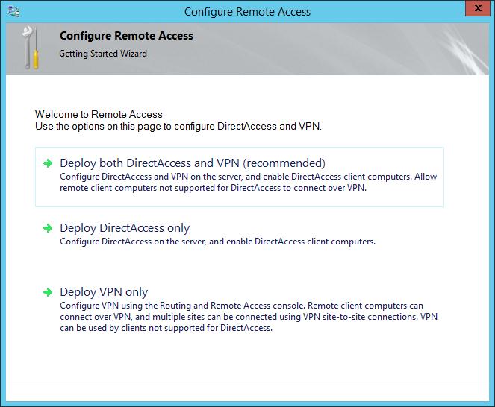Click the description 'Configure DirectAccess on the server'

217,242
